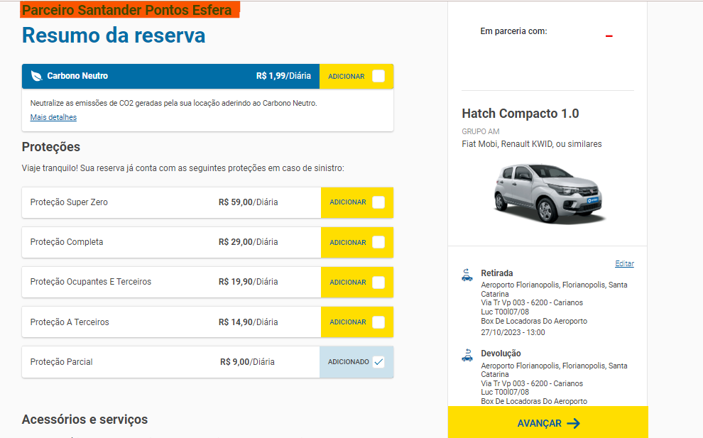Image resolution: width=703 pixels, height=438 pixels.
Task: Click the Em parceria com label
Action: pyautogui.click(x=514, y=31)
